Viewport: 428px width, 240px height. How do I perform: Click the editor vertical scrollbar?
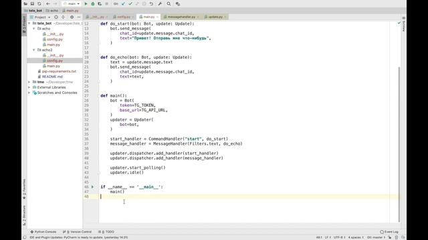pos(399,144)
